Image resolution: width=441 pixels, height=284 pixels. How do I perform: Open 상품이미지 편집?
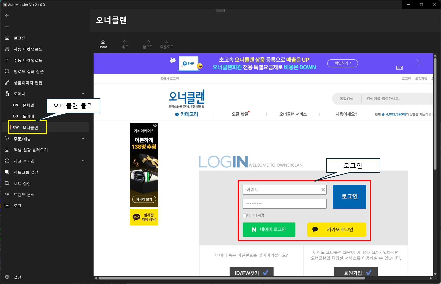[45, 83]
